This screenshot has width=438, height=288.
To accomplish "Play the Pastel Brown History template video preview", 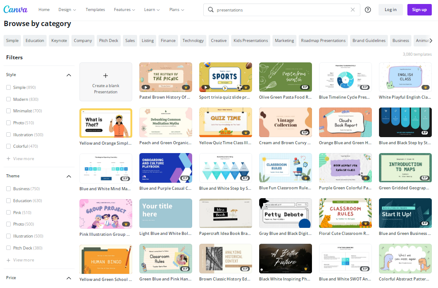I will (x=146, y=87).
